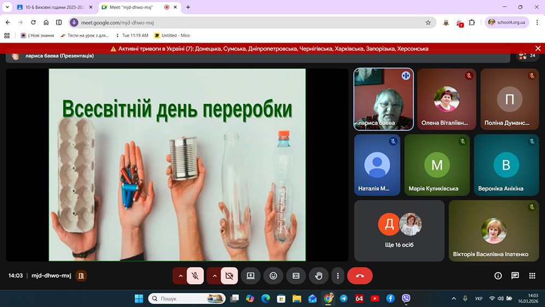Turn on the disabled camera button
The height and width of the screenshot is (307, 545).
[x=229, y=276]
